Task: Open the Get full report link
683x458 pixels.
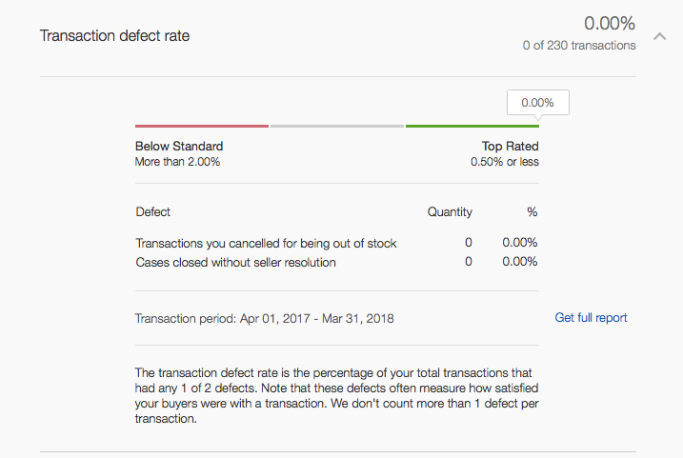Action: tap(591, 318)
